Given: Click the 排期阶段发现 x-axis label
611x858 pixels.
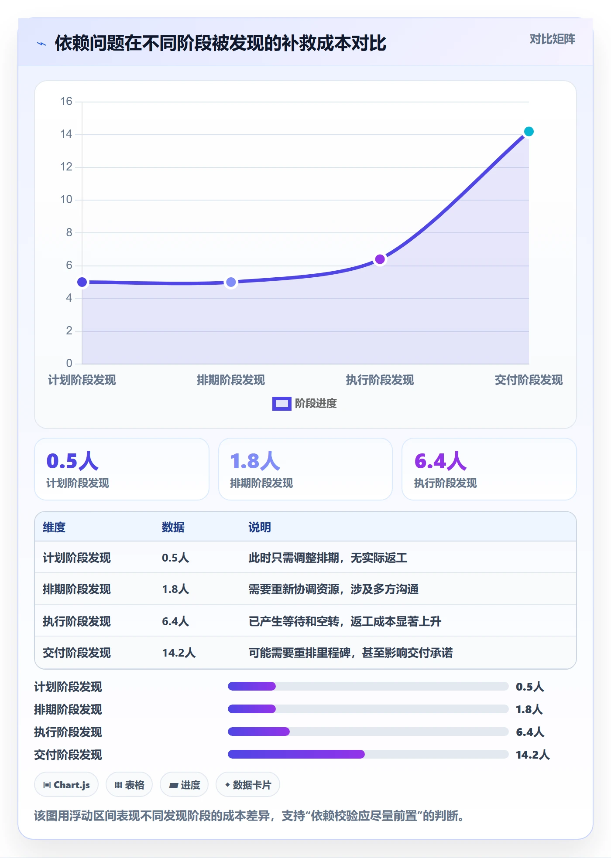Looking at the screenshot, I should tap(231, 380).
